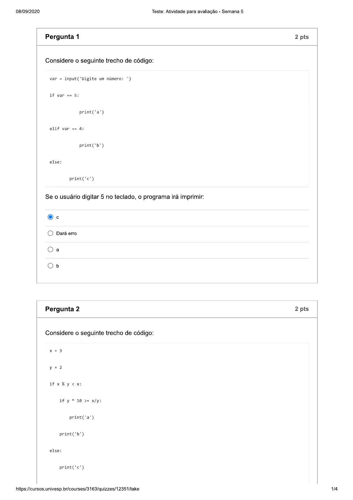Click the page title 'Teste: Atividade para avaliação - Semana 5'

tap(197, 12)
